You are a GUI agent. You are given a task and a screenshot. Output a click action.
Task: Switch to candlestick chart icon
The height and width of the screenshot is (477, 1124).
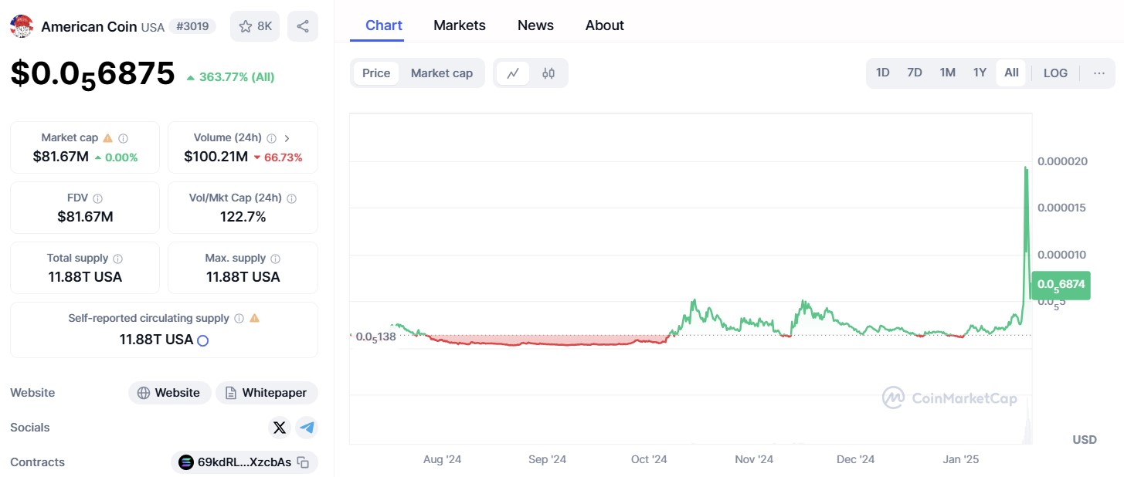(548, 73)
